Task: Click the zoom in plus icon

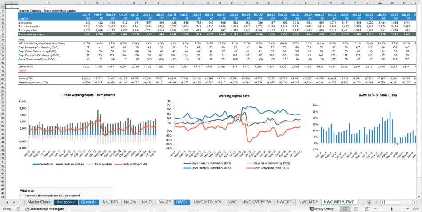Action: point(406,209)
